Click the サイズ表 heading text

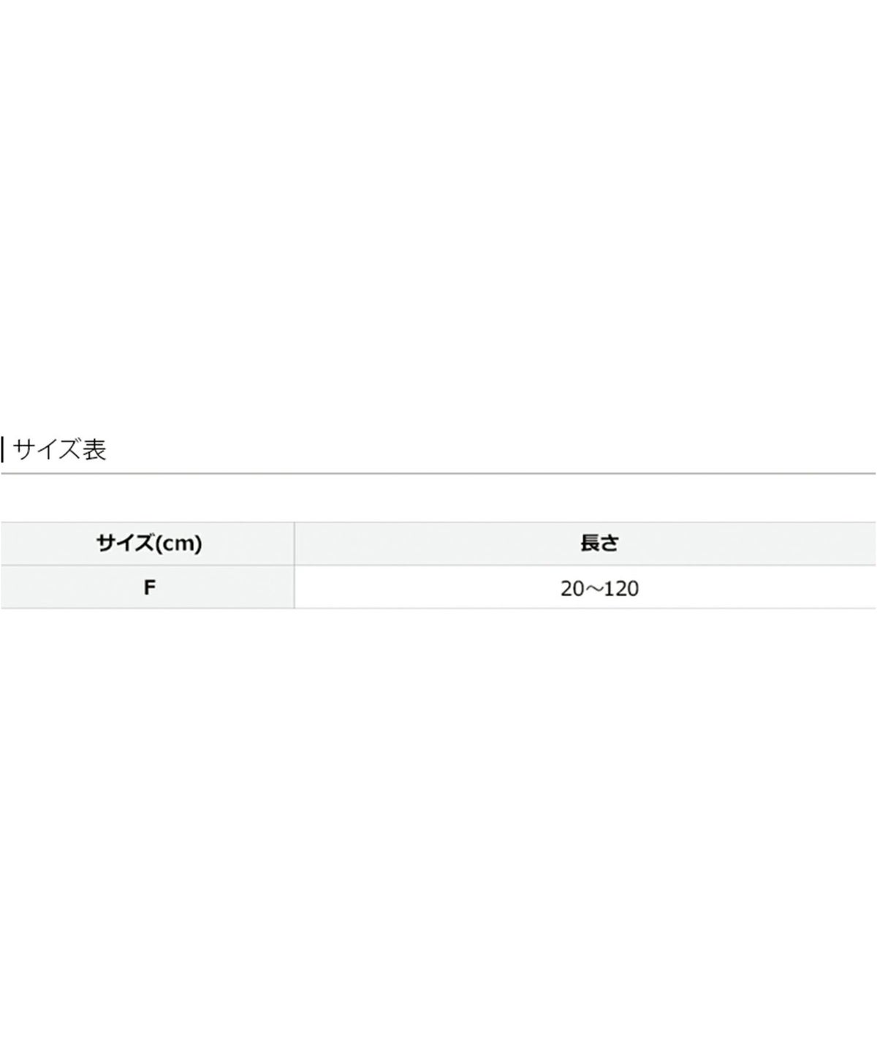tap(60, 449)
